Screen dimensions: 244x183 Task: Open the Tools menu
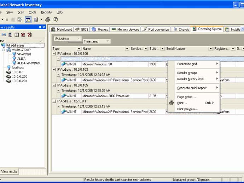[33, 12]
